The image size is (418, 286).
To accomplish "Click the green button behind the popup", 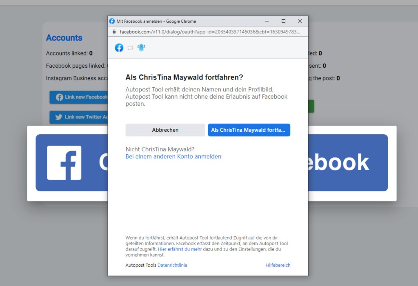I will point(311,106).
